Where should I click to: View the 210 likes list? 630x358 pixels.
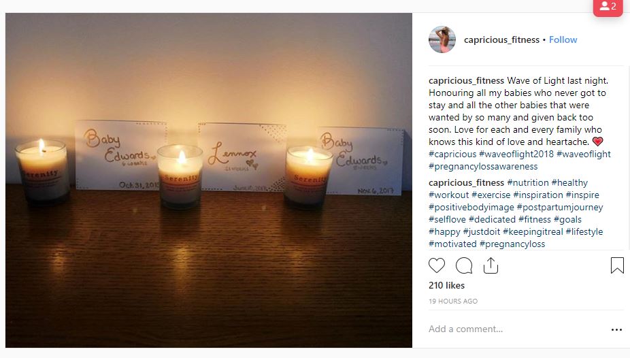(446, 285)
